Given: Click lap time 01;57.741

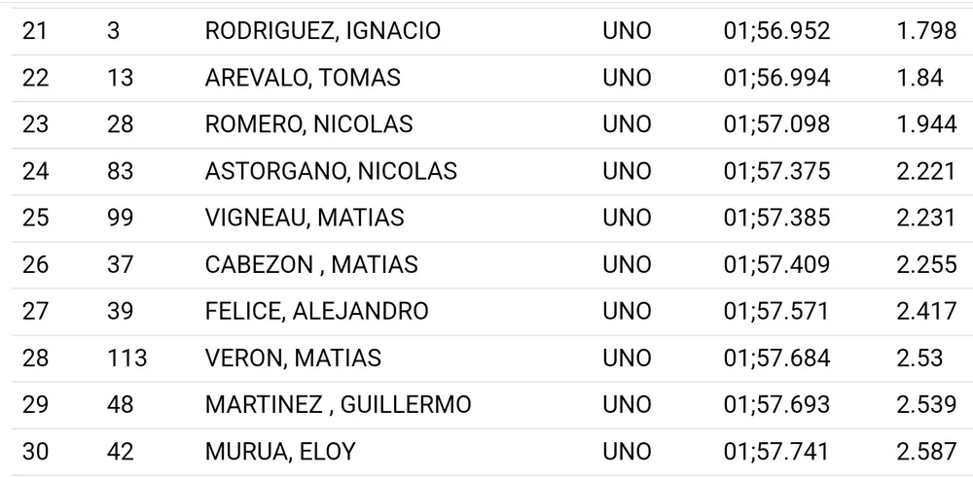Looking at the screenshot, I should click(x=776, y=451).
